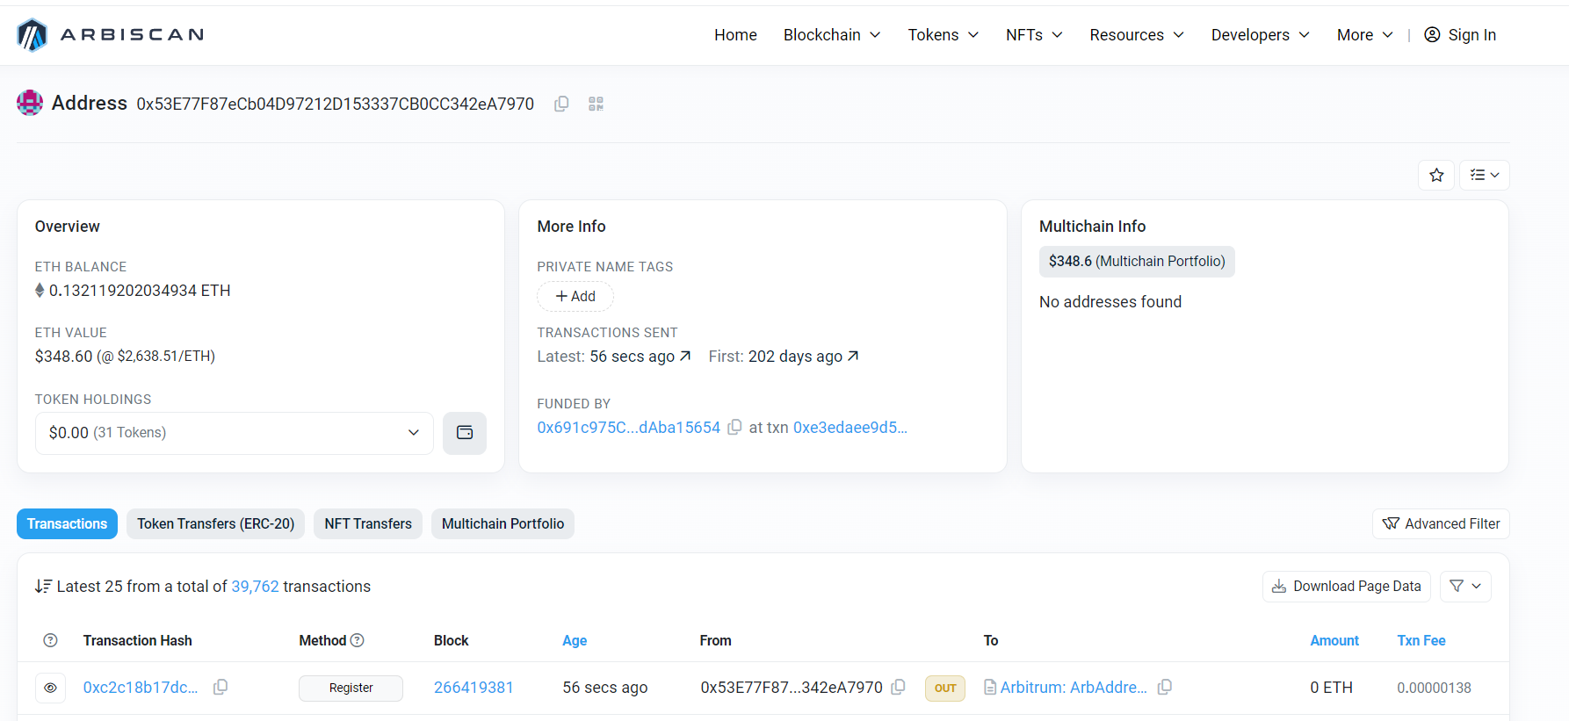
Task: Open total 39,762 transactions link
Action: (x=255, y=587)
